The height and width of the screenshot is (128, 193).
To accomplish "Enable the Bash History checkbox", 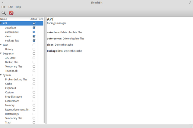I will coord(34,49).
